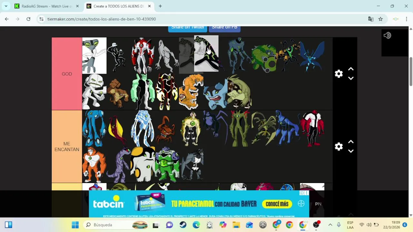Open settings gear for the GOD tier
This screenshot has width=413, height=232.
point(338,74)
